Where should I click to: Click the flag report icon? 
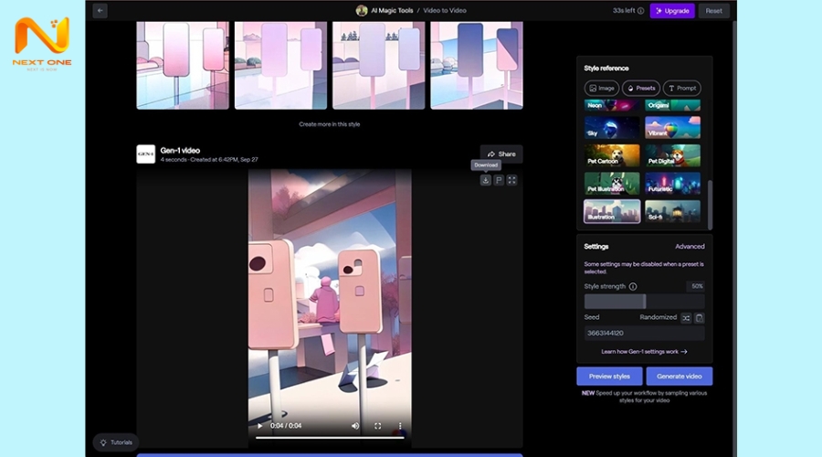pos(499,180)
